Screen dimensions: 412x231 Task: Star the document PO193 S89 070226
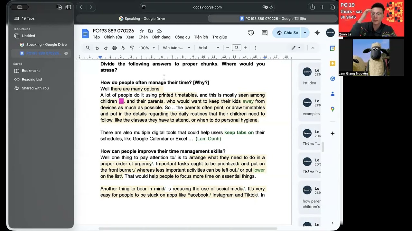tap(142, 31)
